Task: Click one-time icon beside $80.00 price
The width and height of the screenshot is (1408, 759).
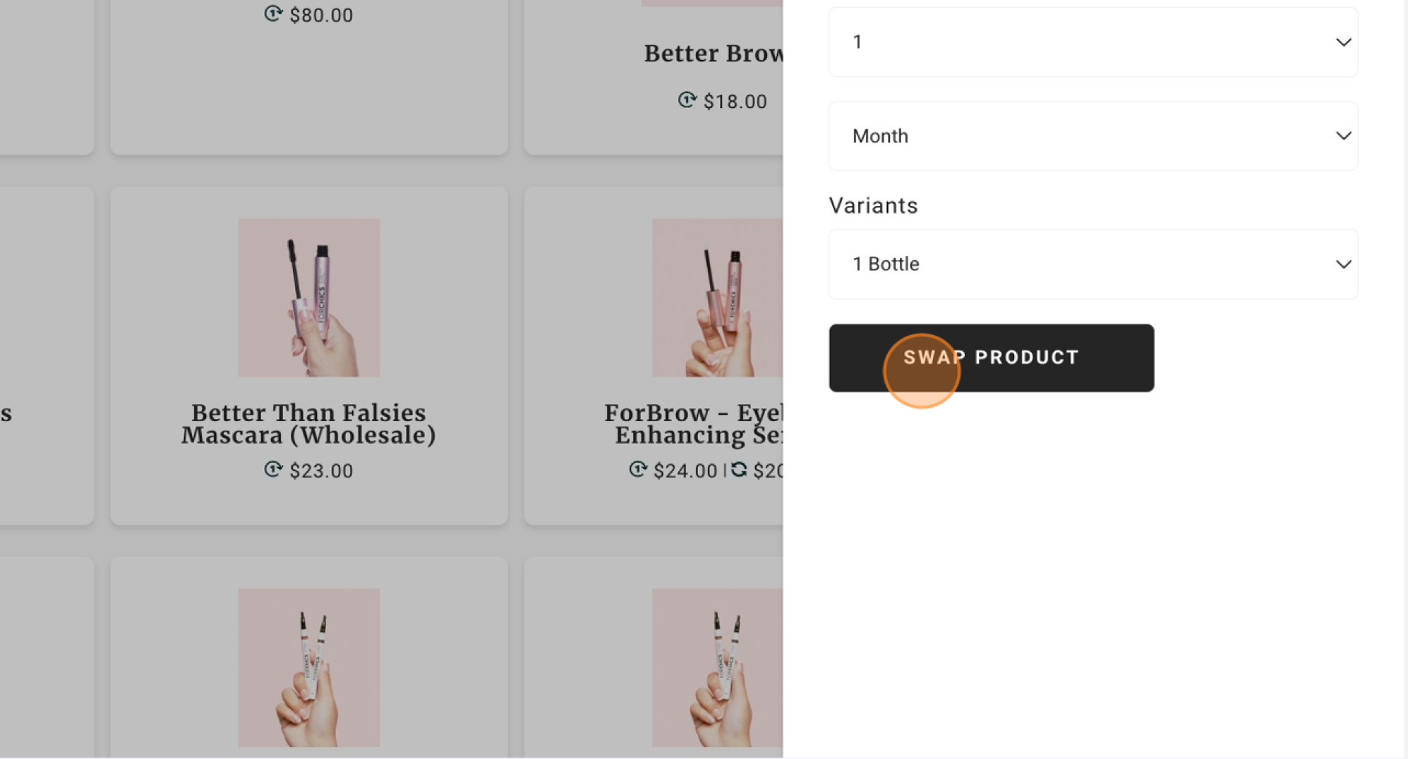Action: click(x=273, y=13)
